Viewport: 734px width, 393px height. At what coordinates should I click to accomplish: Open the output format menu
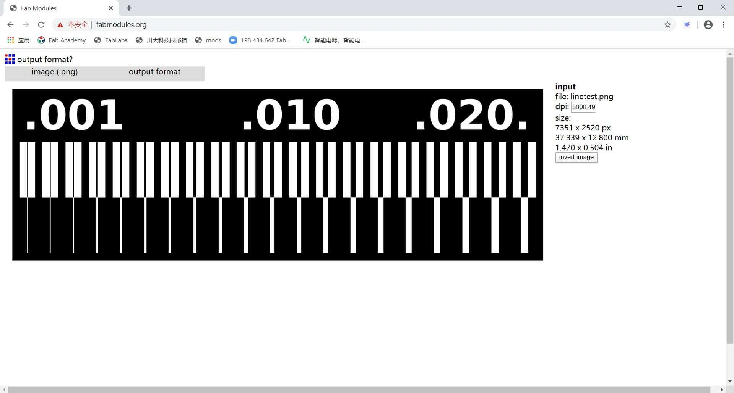154,72
